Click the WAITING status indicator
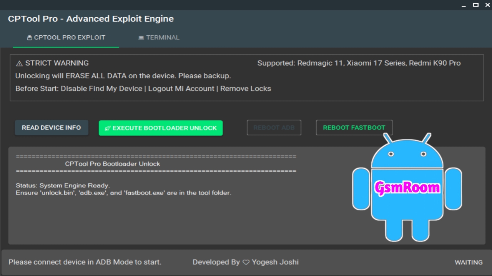492x276 pixels. pos(469,263)
